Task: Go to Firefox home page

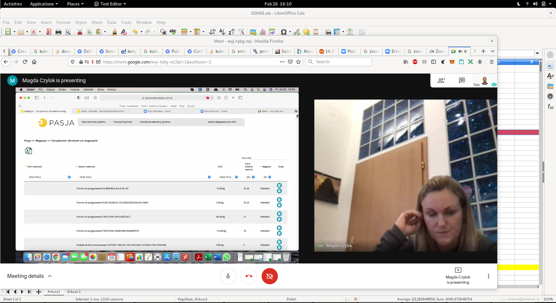Action: [34, 62]
